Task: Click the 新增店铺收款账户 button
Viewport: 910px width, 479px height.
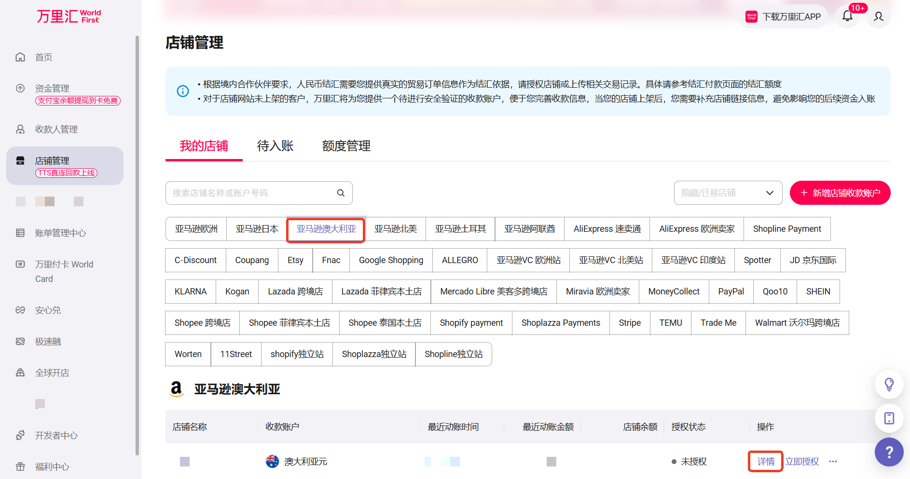Action: [x=840, y=193]
